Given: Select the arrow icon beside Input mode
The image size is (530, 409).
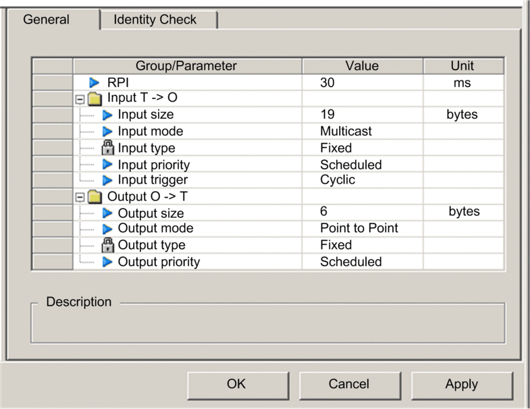Looking at the screenshot, I should pyautogui.click(x=107, y=132).
